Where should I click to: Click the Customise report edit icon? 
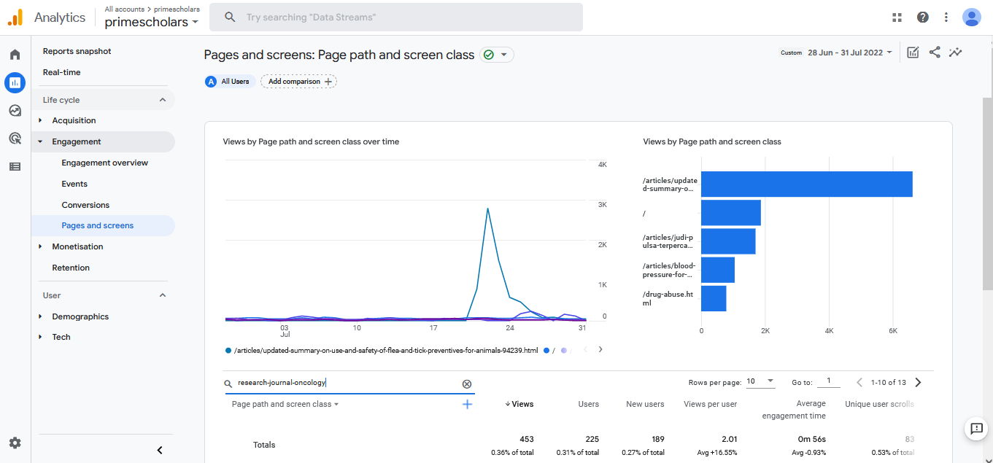pos(913,52)
